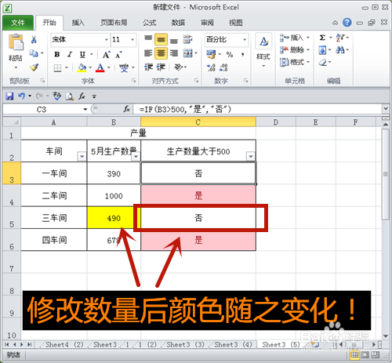Open the 生产数量大于500 filter dropdown
The width and height of the screenshot is (392, 363).
pos(250,157)
